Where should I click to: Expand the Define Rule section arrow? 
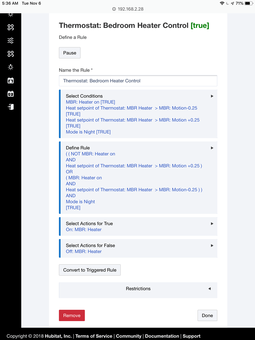212,148
